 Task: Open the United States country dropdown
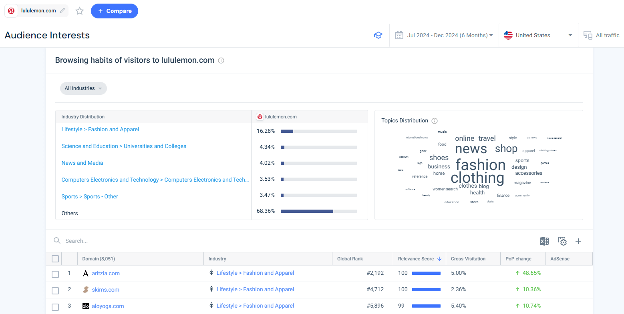point(538,35)
